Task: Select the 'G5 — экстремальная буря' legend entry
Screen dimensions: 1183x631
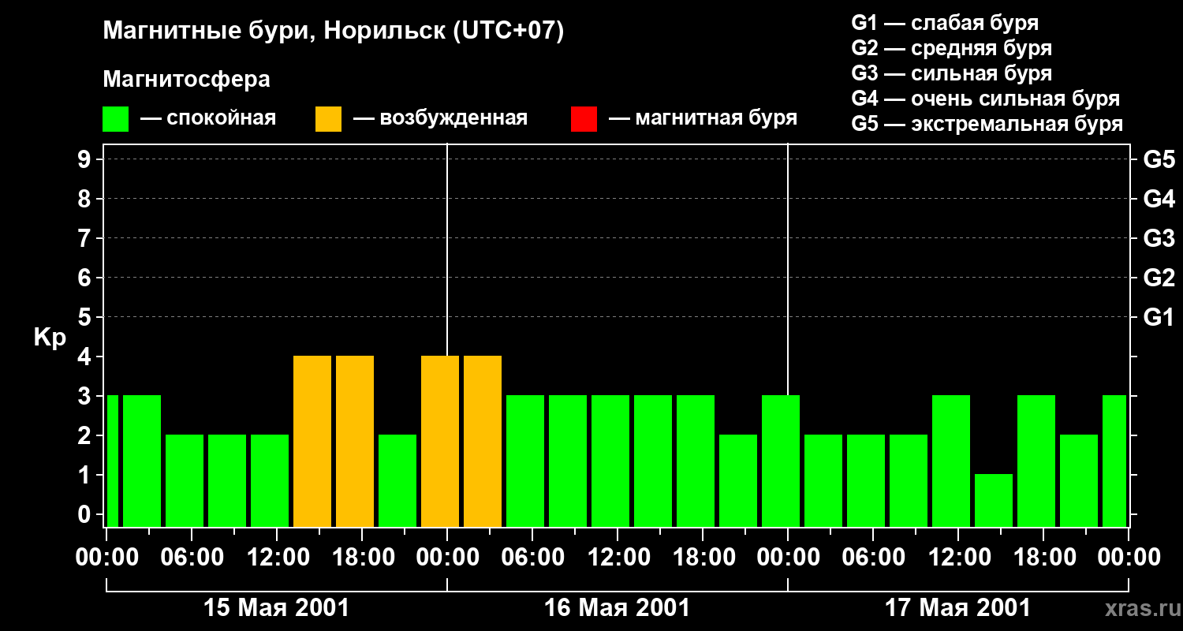Action: [987, 124]
